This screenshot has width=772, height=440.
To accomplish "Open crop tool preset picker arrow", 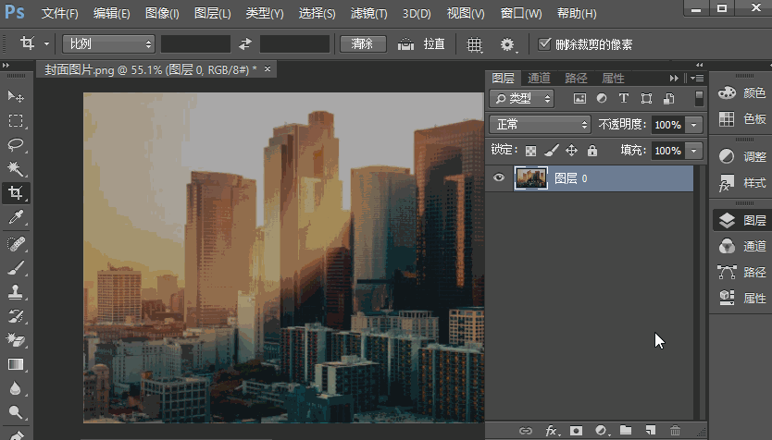I will tap(46, 44).
